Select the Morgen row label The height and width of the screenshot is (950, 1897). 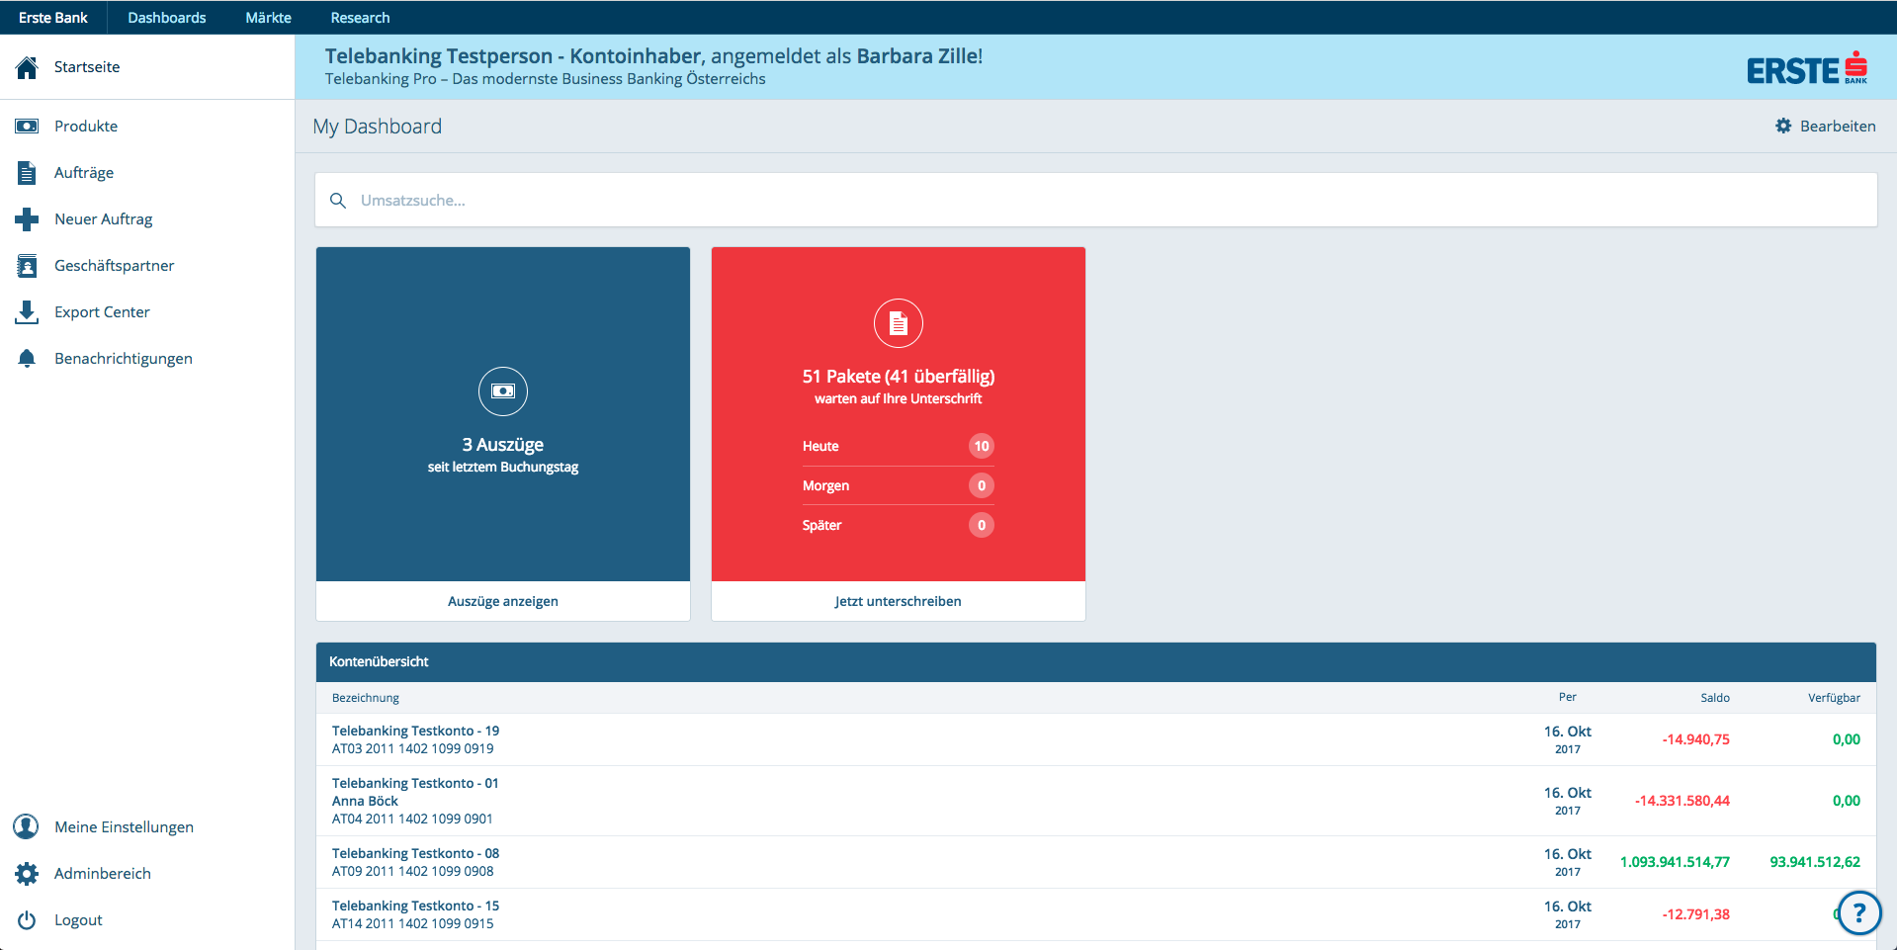[x=825, y=486]
